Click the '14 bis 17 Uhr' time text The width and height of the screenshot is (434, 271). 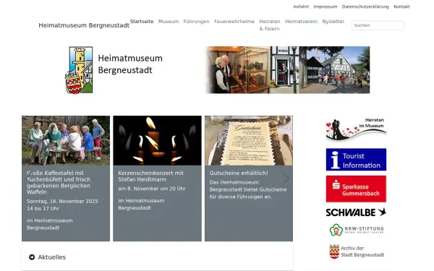(43, 209)
